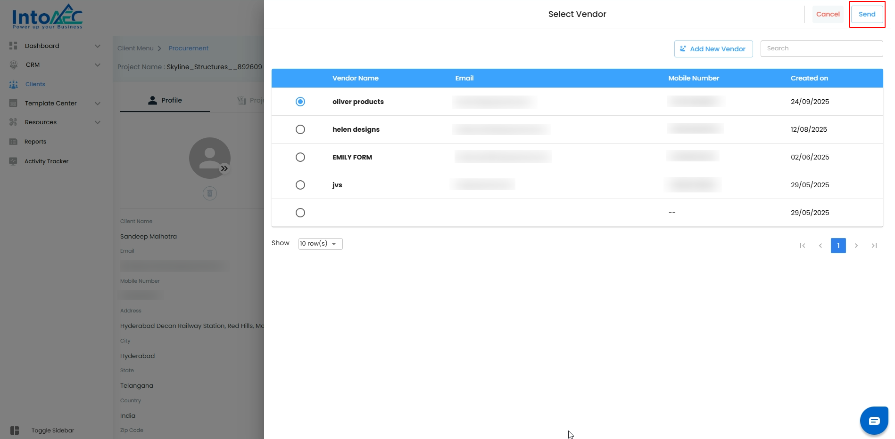Click the Activity Tracker icon
This screenshot has height=439, width=895.
click(x=13, y=161)
